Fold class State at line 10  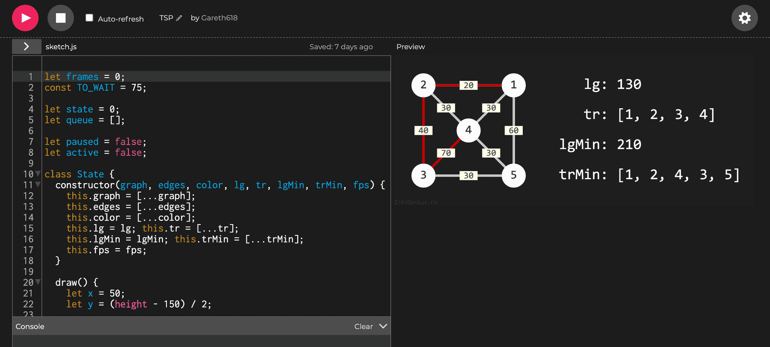click(x=38, y=174)
